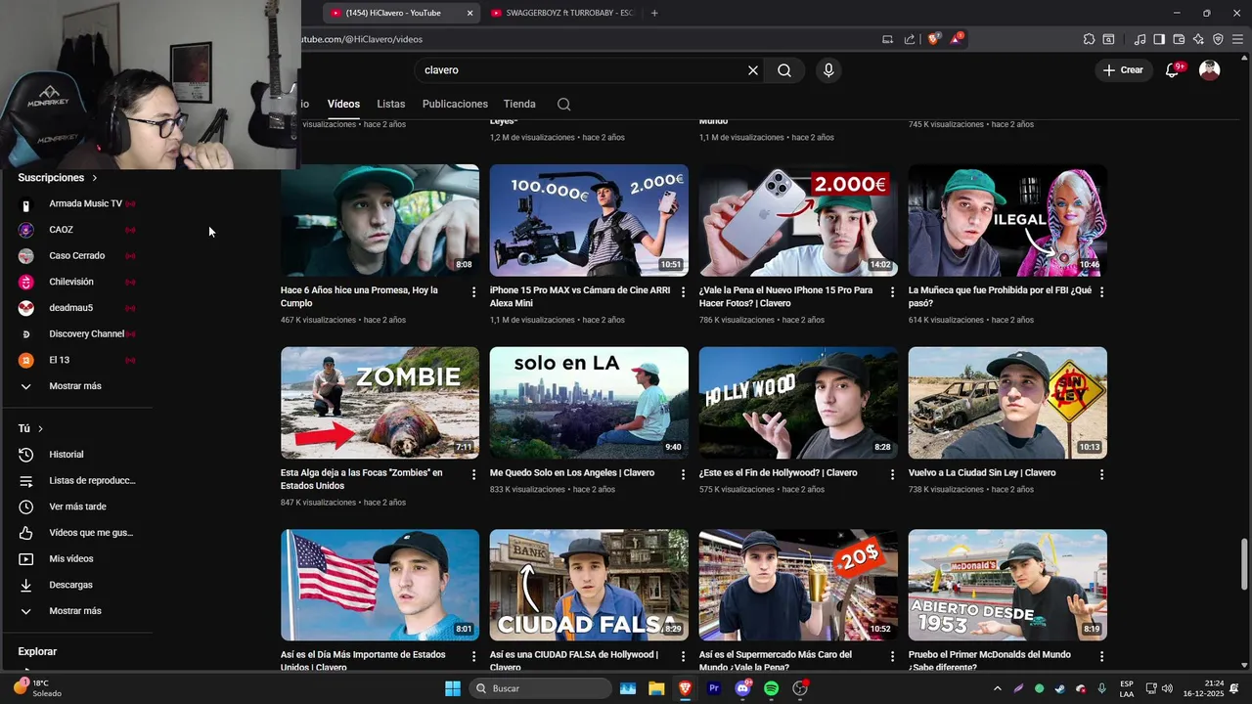Open the Chilevisión subscription

[x=78, y=282]
